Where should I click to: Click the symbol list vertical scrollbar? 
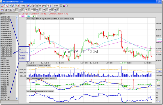coord(17,58)
